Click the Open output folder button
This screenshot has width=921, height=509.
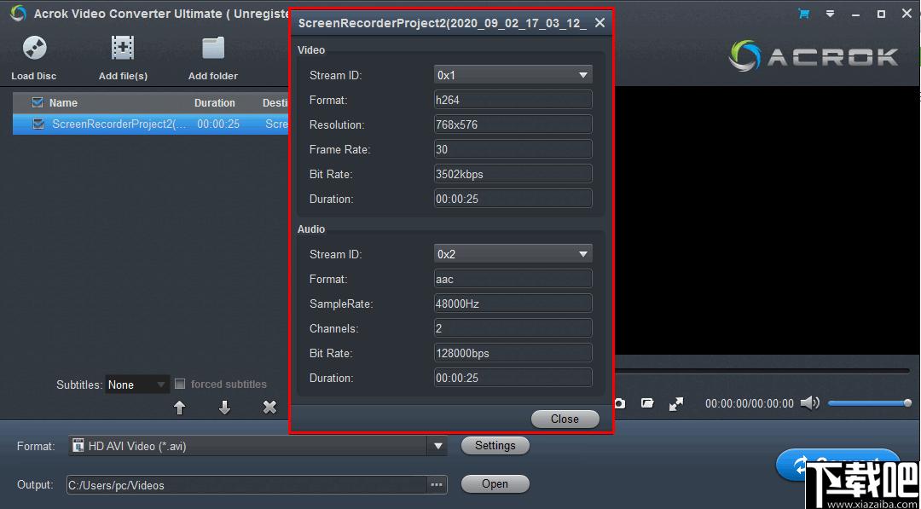495,484
